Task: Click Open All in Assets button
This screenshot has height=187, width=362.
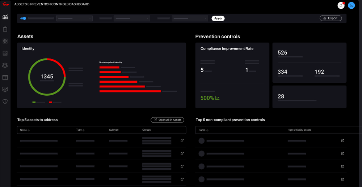Action: [x=167, y=120]
